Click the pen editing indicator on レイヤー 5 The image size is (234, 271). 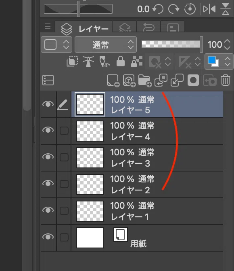pyautogui.click(x=63, y=104)
